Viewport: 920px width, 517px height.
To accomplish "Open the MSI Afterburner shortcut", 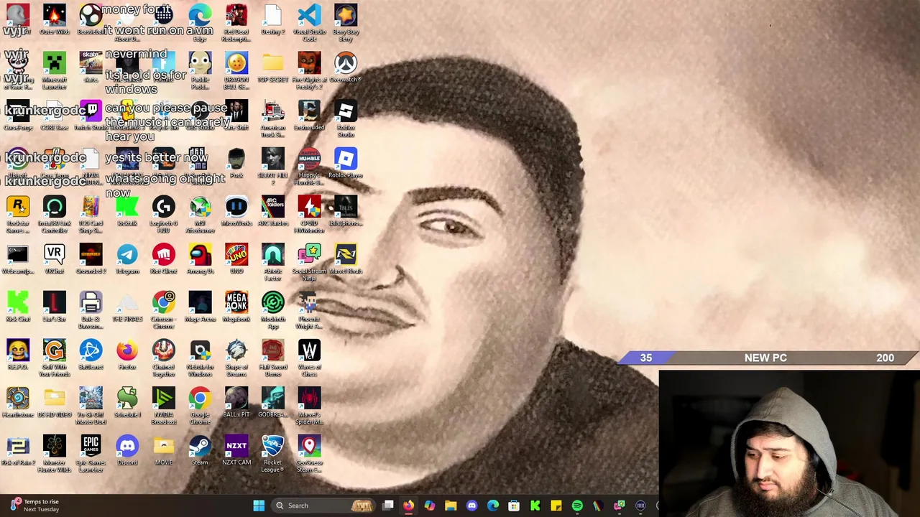I will [x=200, y=214].
